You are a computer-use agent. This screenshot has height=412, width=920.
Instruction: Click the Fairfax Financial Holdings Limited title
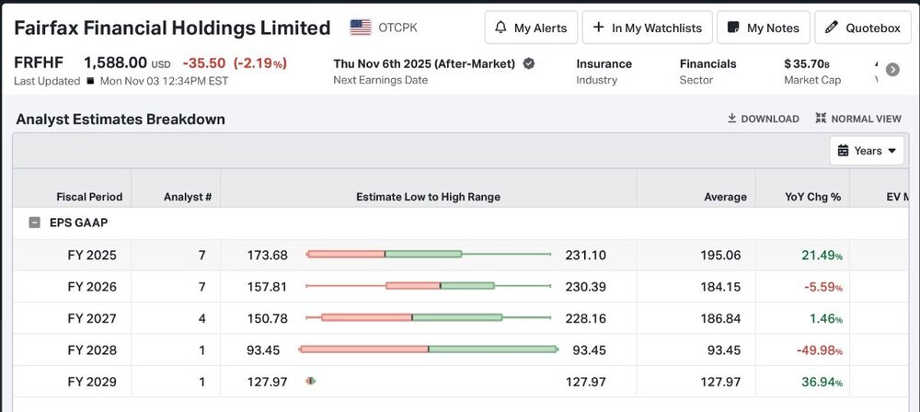tap(172, 28)
